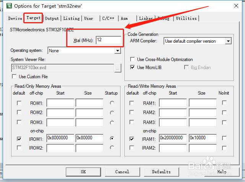Image resolution: width=245 pixels, height=182 pixels.
Task: Click ROM1 Size field
Action: 89,103
